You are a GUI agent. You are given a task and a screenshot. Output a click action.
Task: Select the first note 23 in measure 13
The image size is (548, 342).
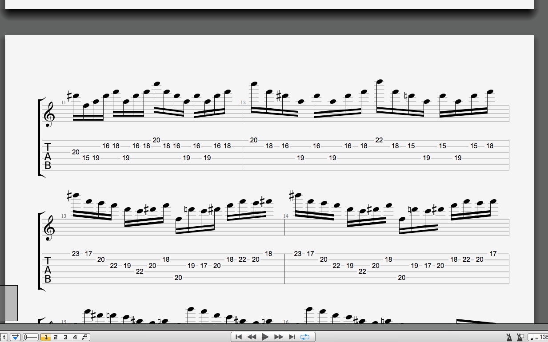(76, 254)
